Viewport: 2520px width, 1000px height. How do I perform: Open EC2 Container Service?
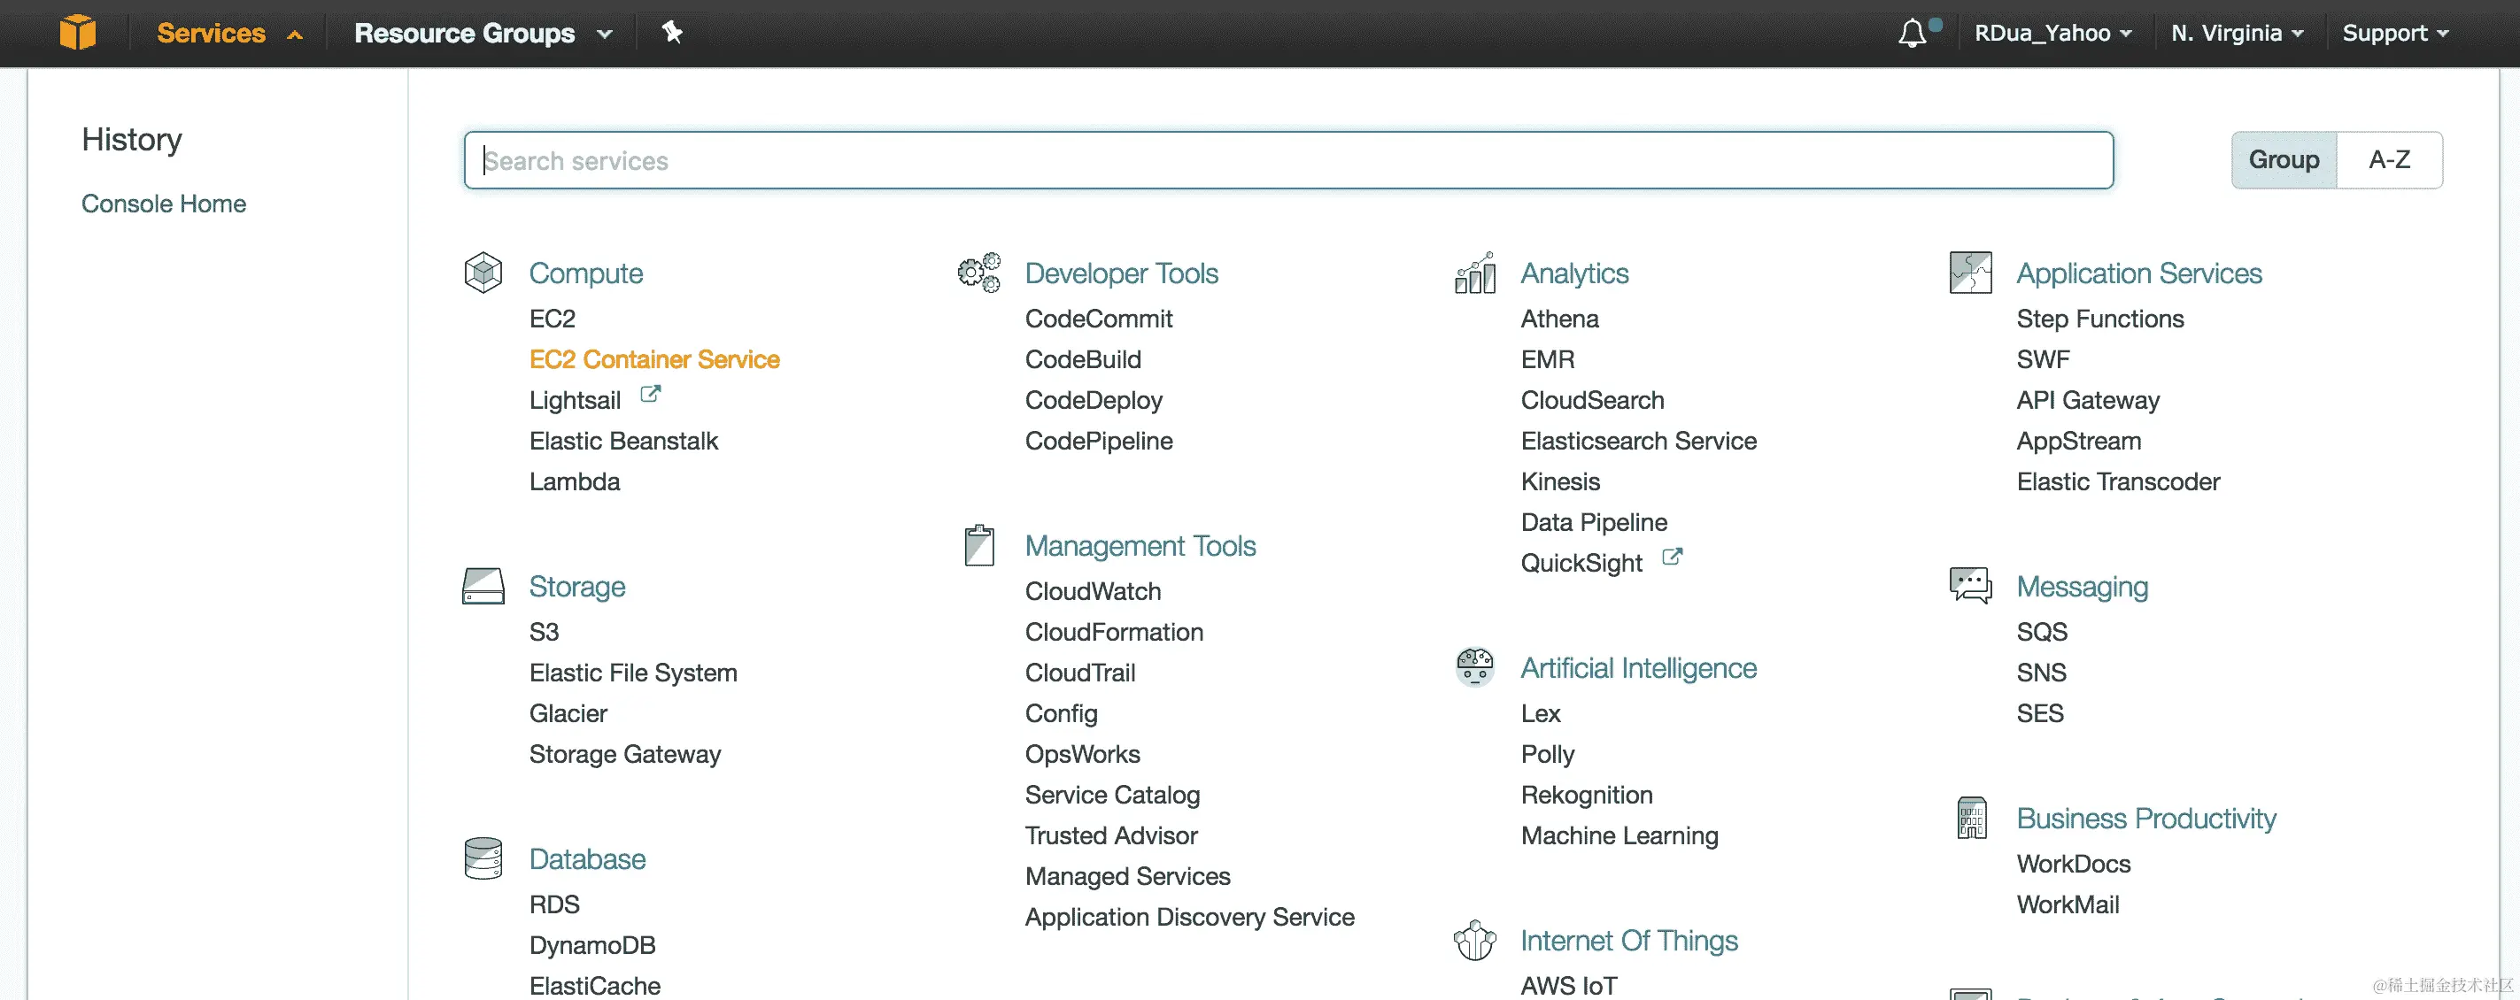point(653,358)
